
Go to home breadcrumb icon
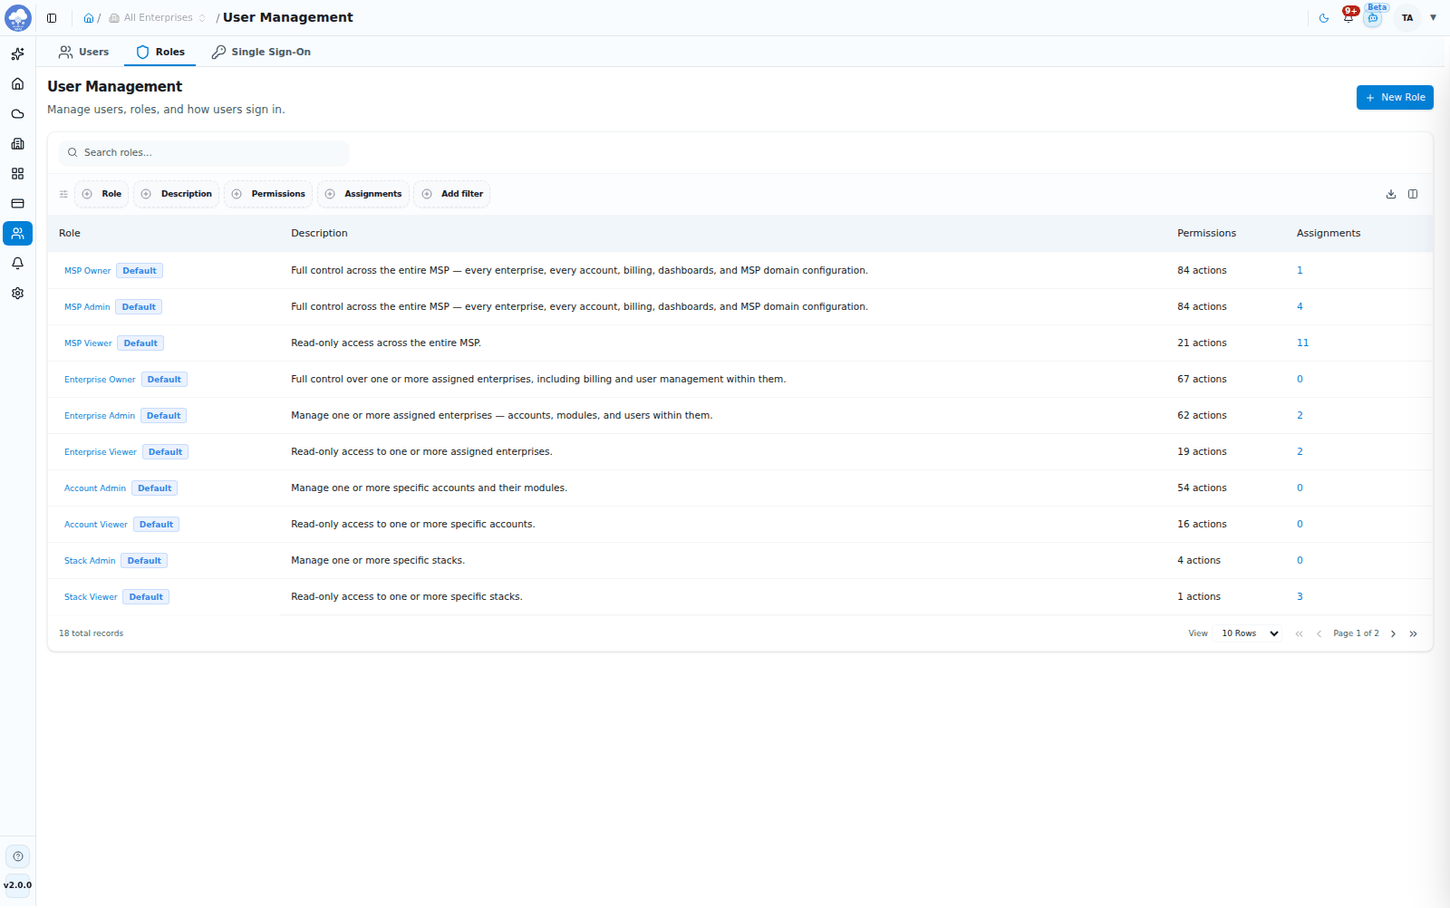[89, 17]
